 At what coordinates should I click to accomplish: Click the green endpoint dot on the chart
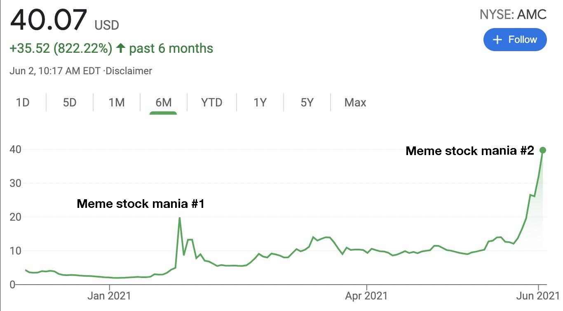pos(543,150)
